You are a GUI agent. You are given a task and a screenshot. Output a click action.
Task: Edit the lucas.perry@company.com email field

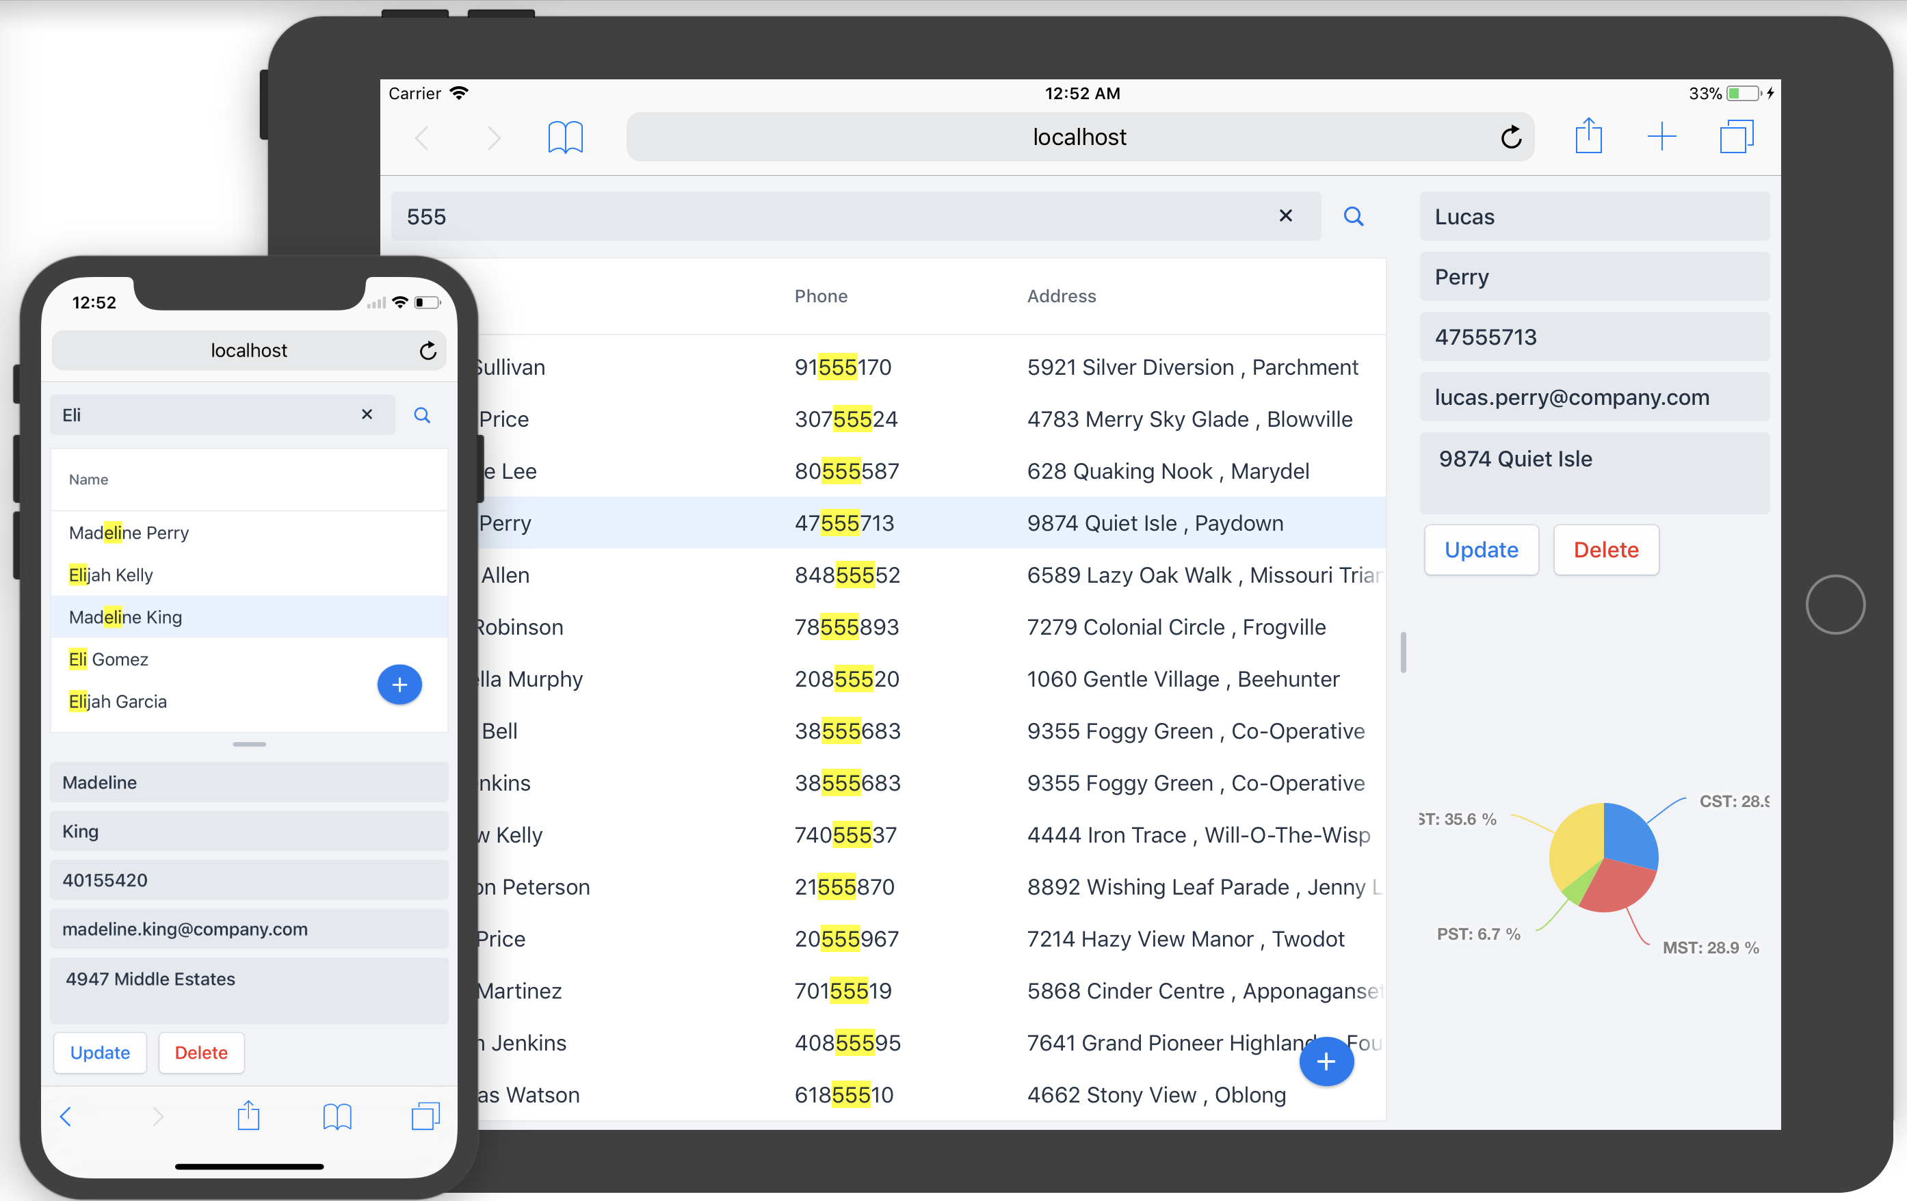(1594, 397)
